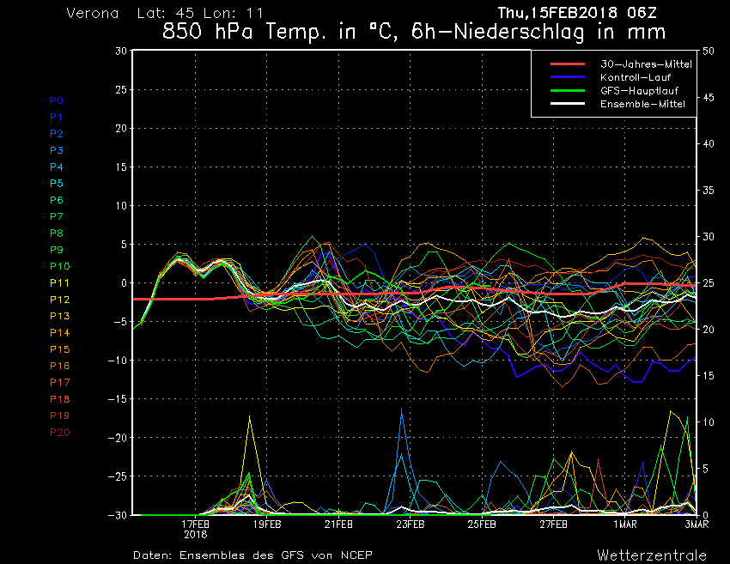Click the P5 ensemble member label
730x564 pixels.
point(57,184)
